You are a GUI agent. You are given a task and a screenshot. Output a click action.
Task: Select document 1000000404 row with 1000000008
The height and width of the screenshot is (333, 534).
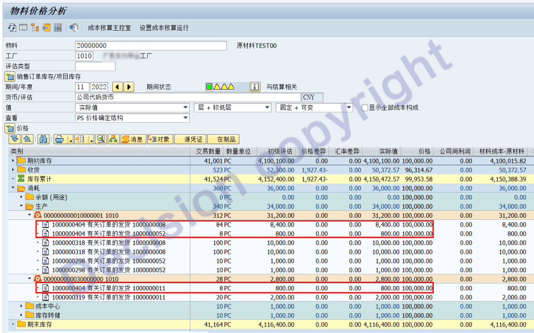coord(271,225)
